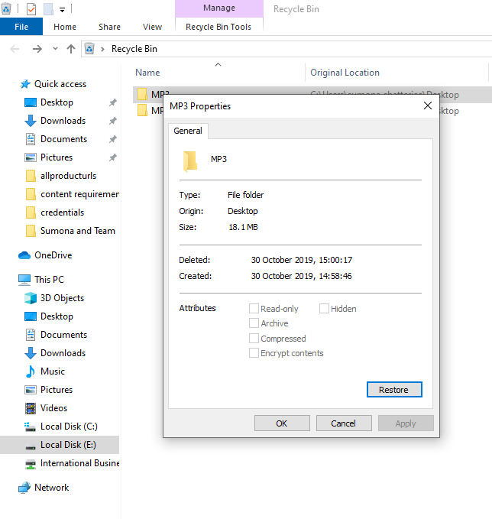The image size is (492, 519).
Task: Click the General tab in MP3 Properties
Action: pyautogui.click(x=188, y=131)
